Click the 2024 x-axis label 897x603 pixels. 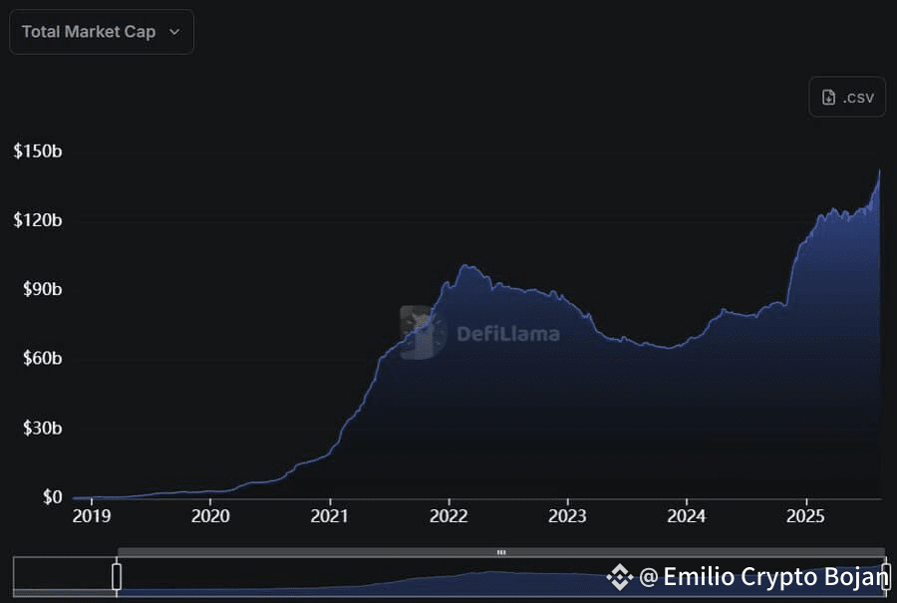tap(687, 516)
